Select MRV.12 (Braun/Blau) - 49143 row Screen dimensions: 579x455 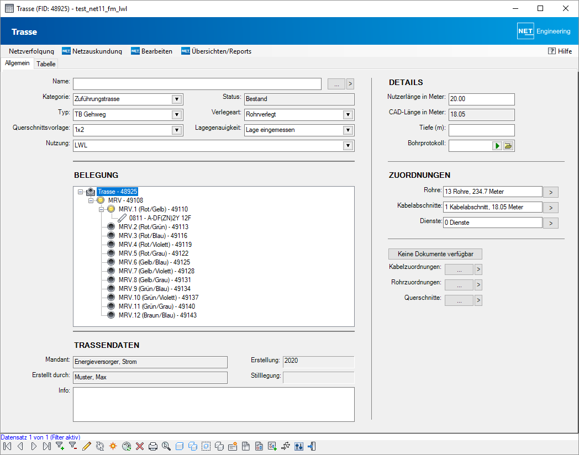coord(157,315)
